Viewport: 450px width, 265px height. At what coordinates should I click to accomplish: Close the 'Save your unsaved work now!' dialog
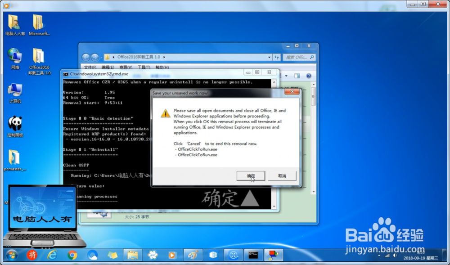[x=292, y=91]
